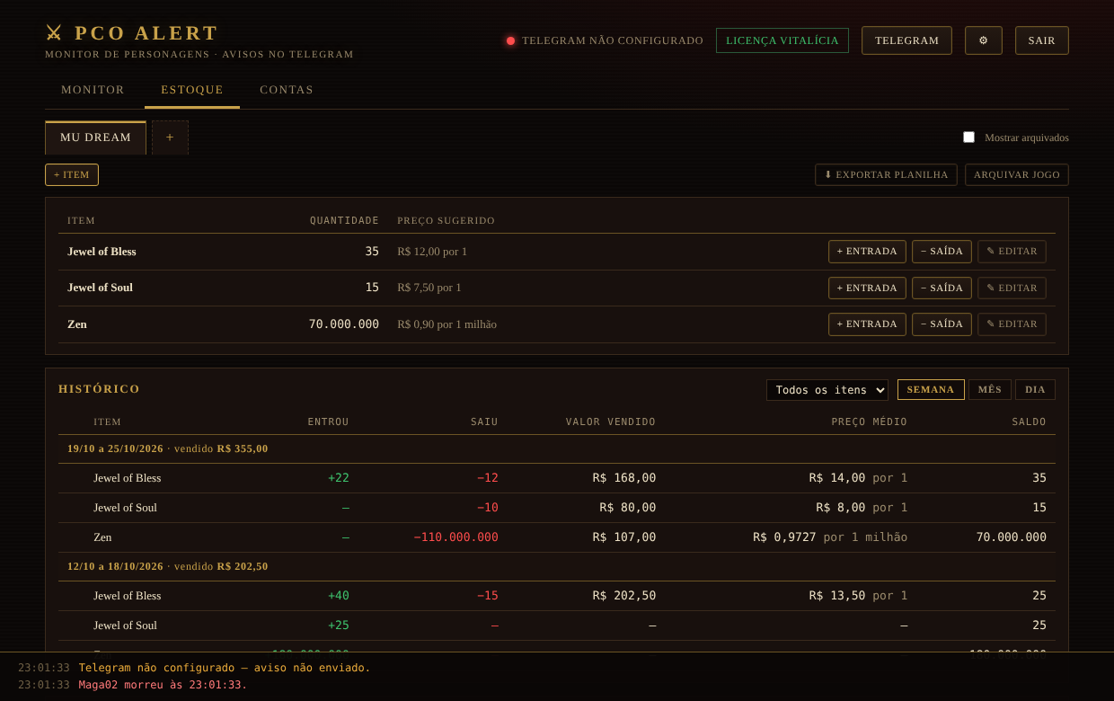Add entrada for Jewel of Soul
The image size is (1114, 701).
pos(867,288)
